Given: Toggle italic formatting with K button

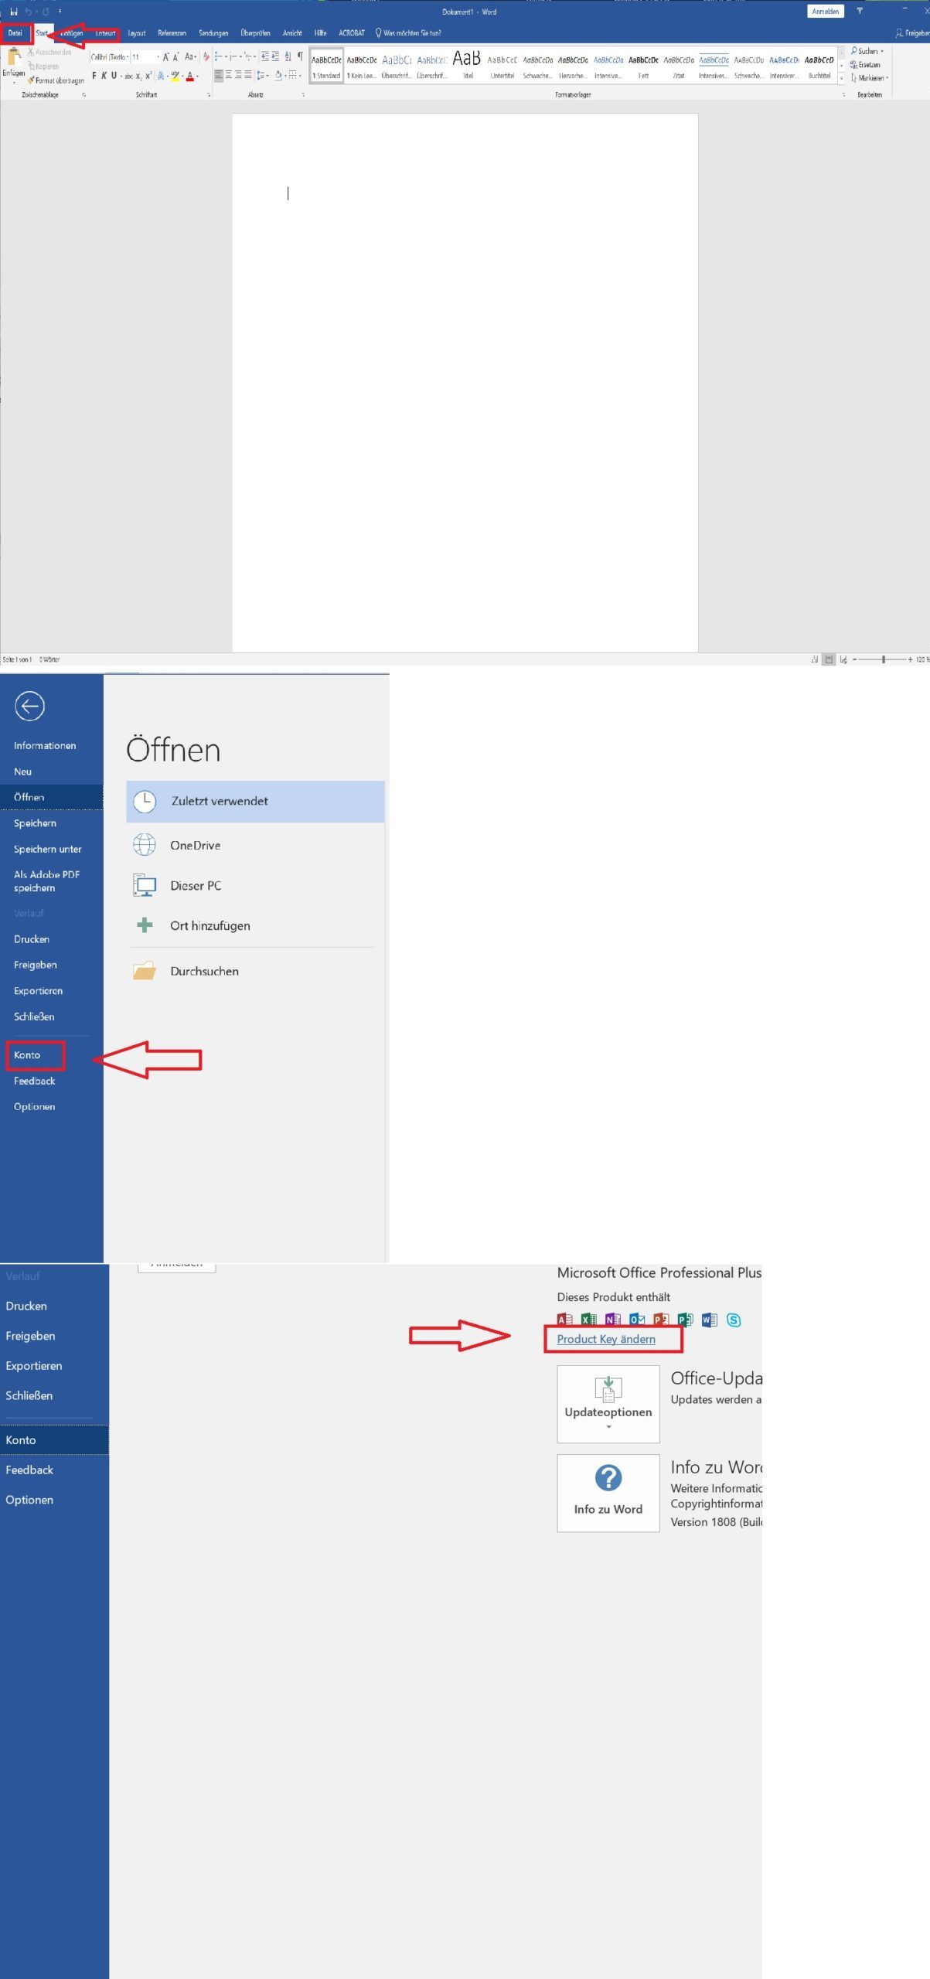Looking at the screenshot, I should coord(104,76).
